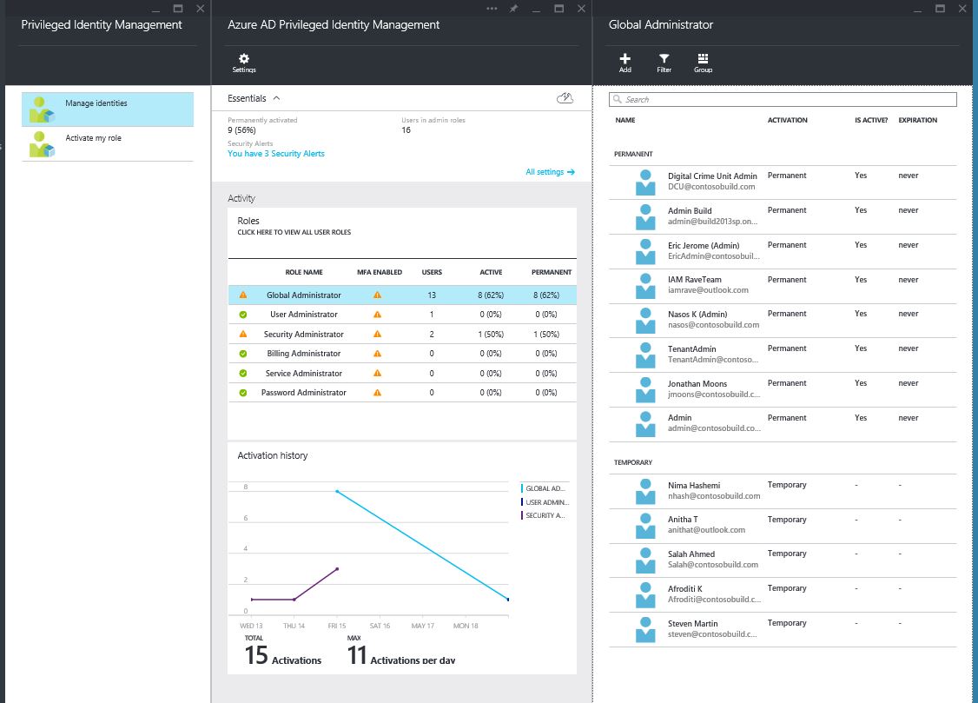Sort by NAME column header
The width and height of the screenshot is (978, 703).
pyautogui.click(x=625, y=121)
